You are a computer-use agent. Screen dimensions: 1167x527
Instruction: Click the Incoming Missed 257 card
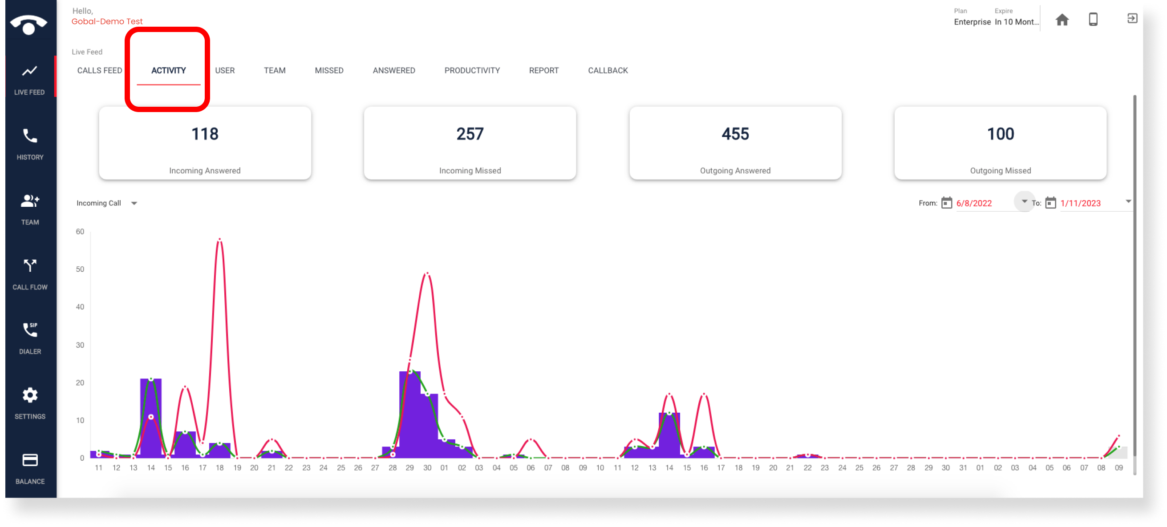coord(470,143)
